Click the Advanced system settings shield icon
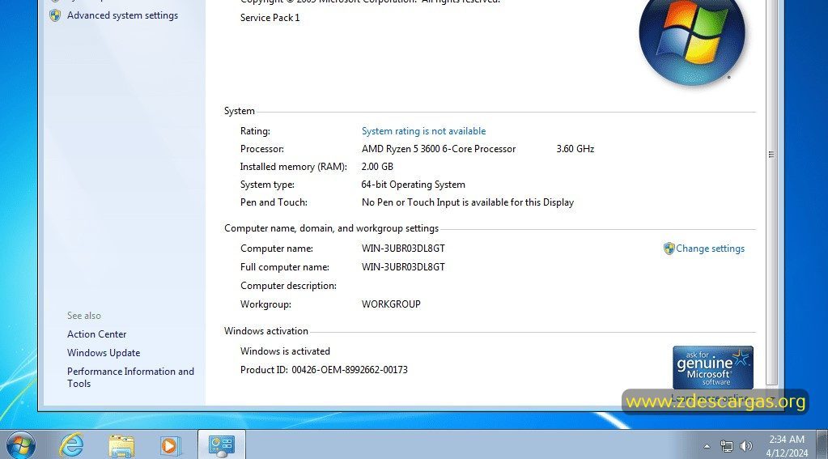 click(55, 15)
